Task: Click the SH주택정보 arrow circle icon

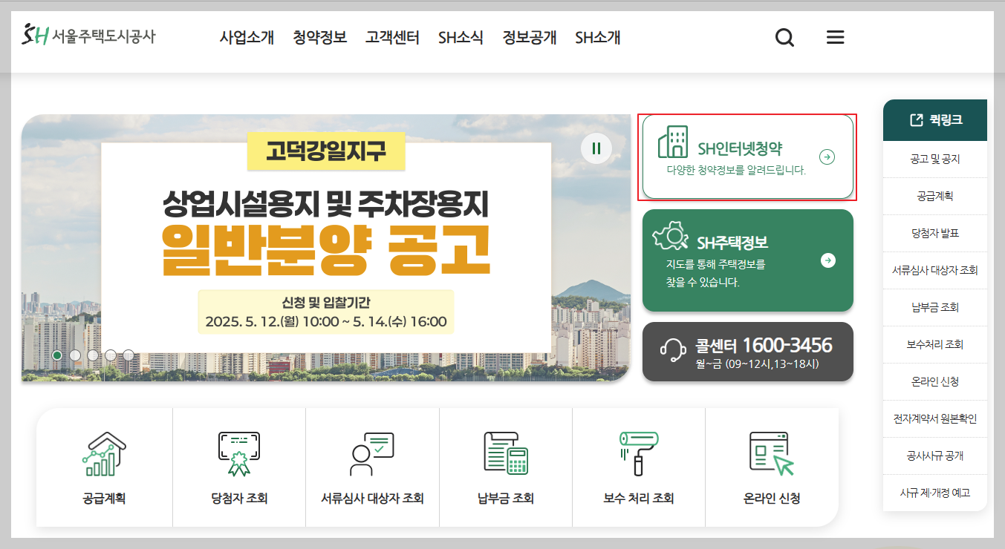Action: point(828,260)
